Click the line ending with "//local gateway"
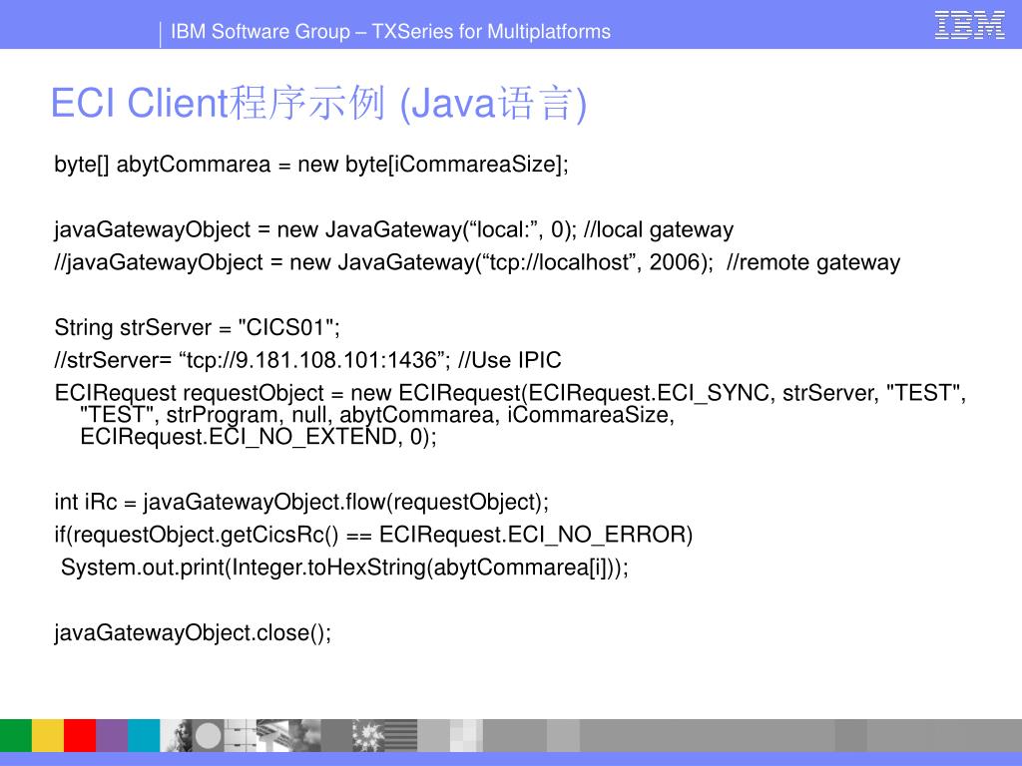Viewport: 1022px width, 766px height. (x=393, y=230)
